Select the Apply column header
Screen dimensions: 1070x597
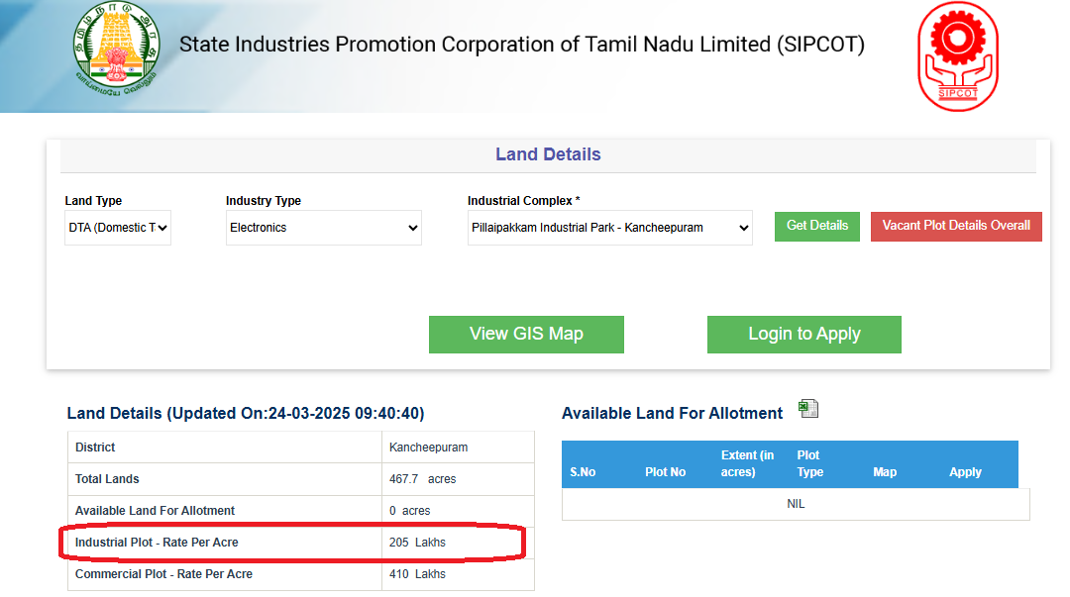pyautogui.click(x=965, y=472)
